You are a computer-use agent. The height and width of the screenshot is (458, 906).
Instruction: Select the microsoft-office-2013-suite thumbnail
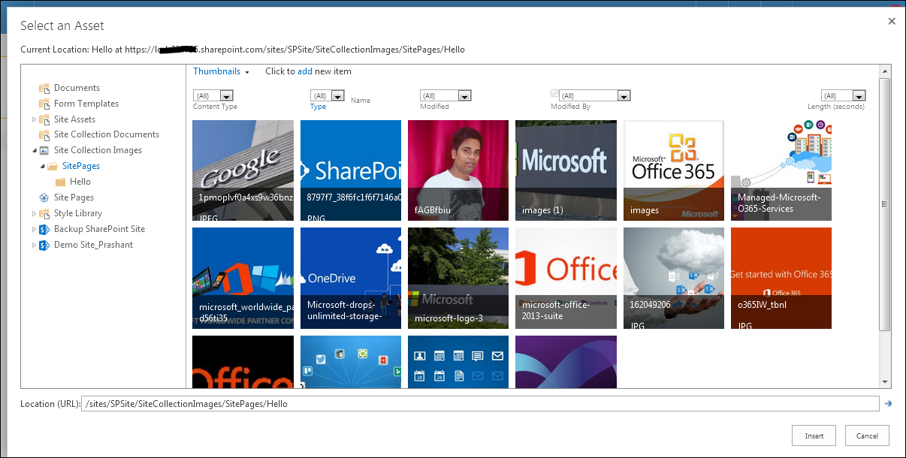click(566, 279)
